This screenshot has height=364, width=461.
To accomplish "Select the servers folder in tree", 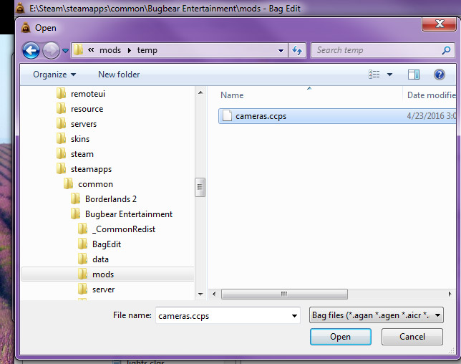I will pyautogui.click(x=84, y=124).
